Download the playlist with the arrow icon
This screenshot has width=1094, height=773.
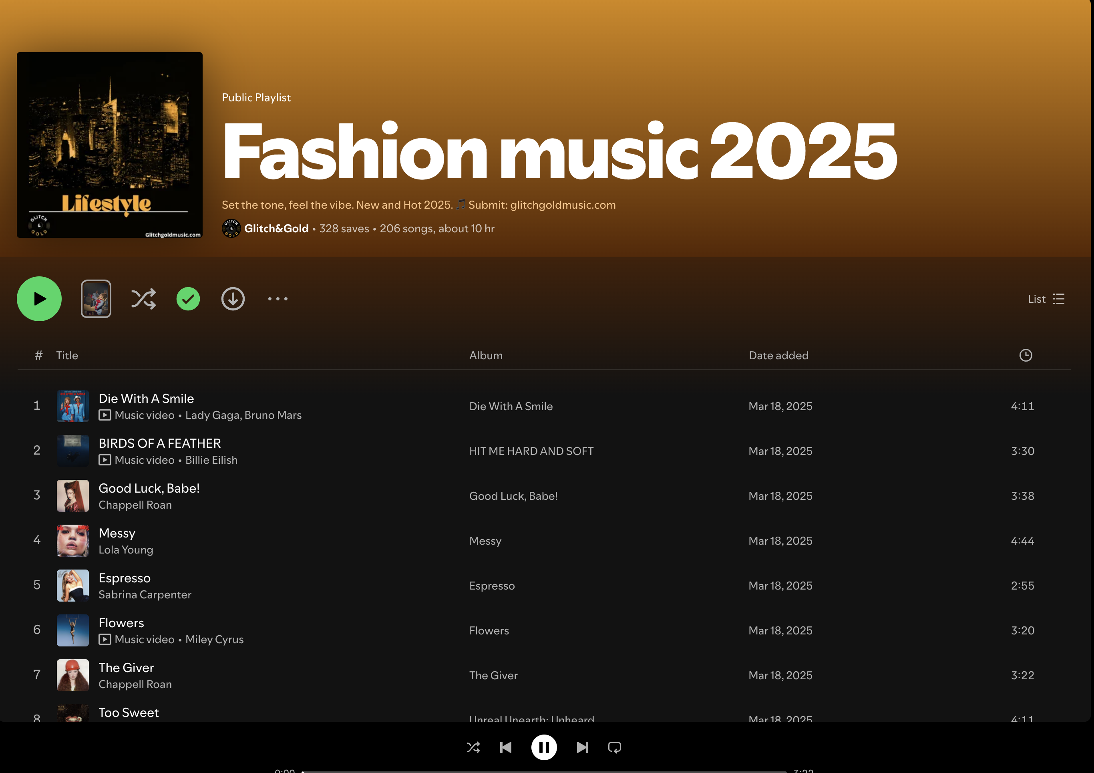pos(233,299)
